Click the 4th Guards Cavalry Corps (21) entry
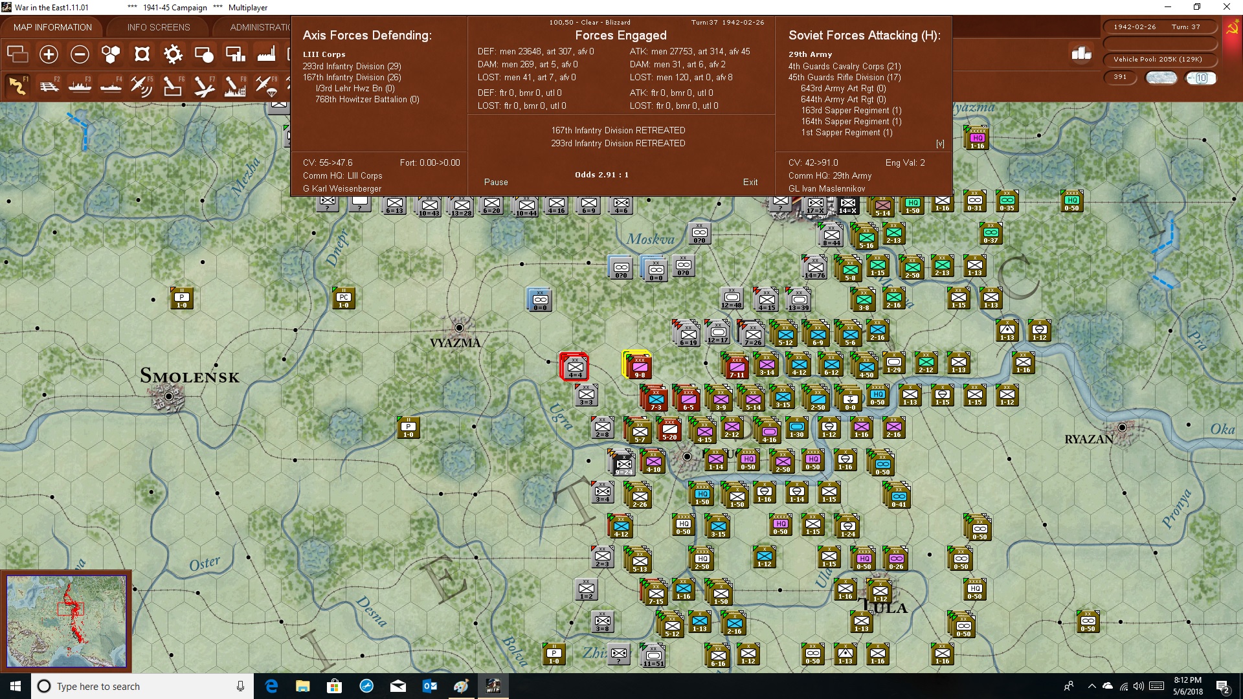This screenshot has width=1243, height=699. (844, 66)
